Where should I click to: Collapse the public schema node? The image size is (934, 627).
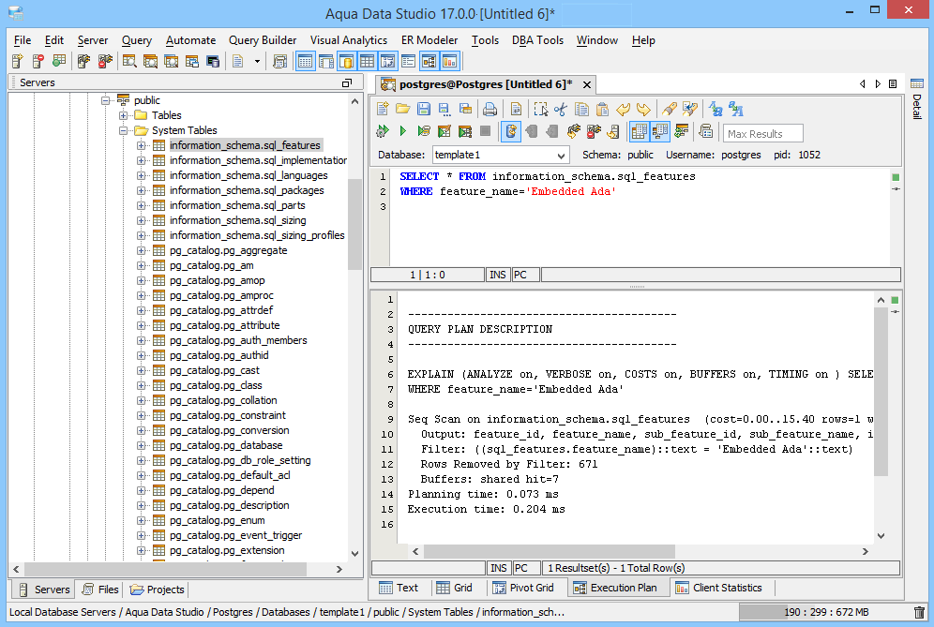105,100
